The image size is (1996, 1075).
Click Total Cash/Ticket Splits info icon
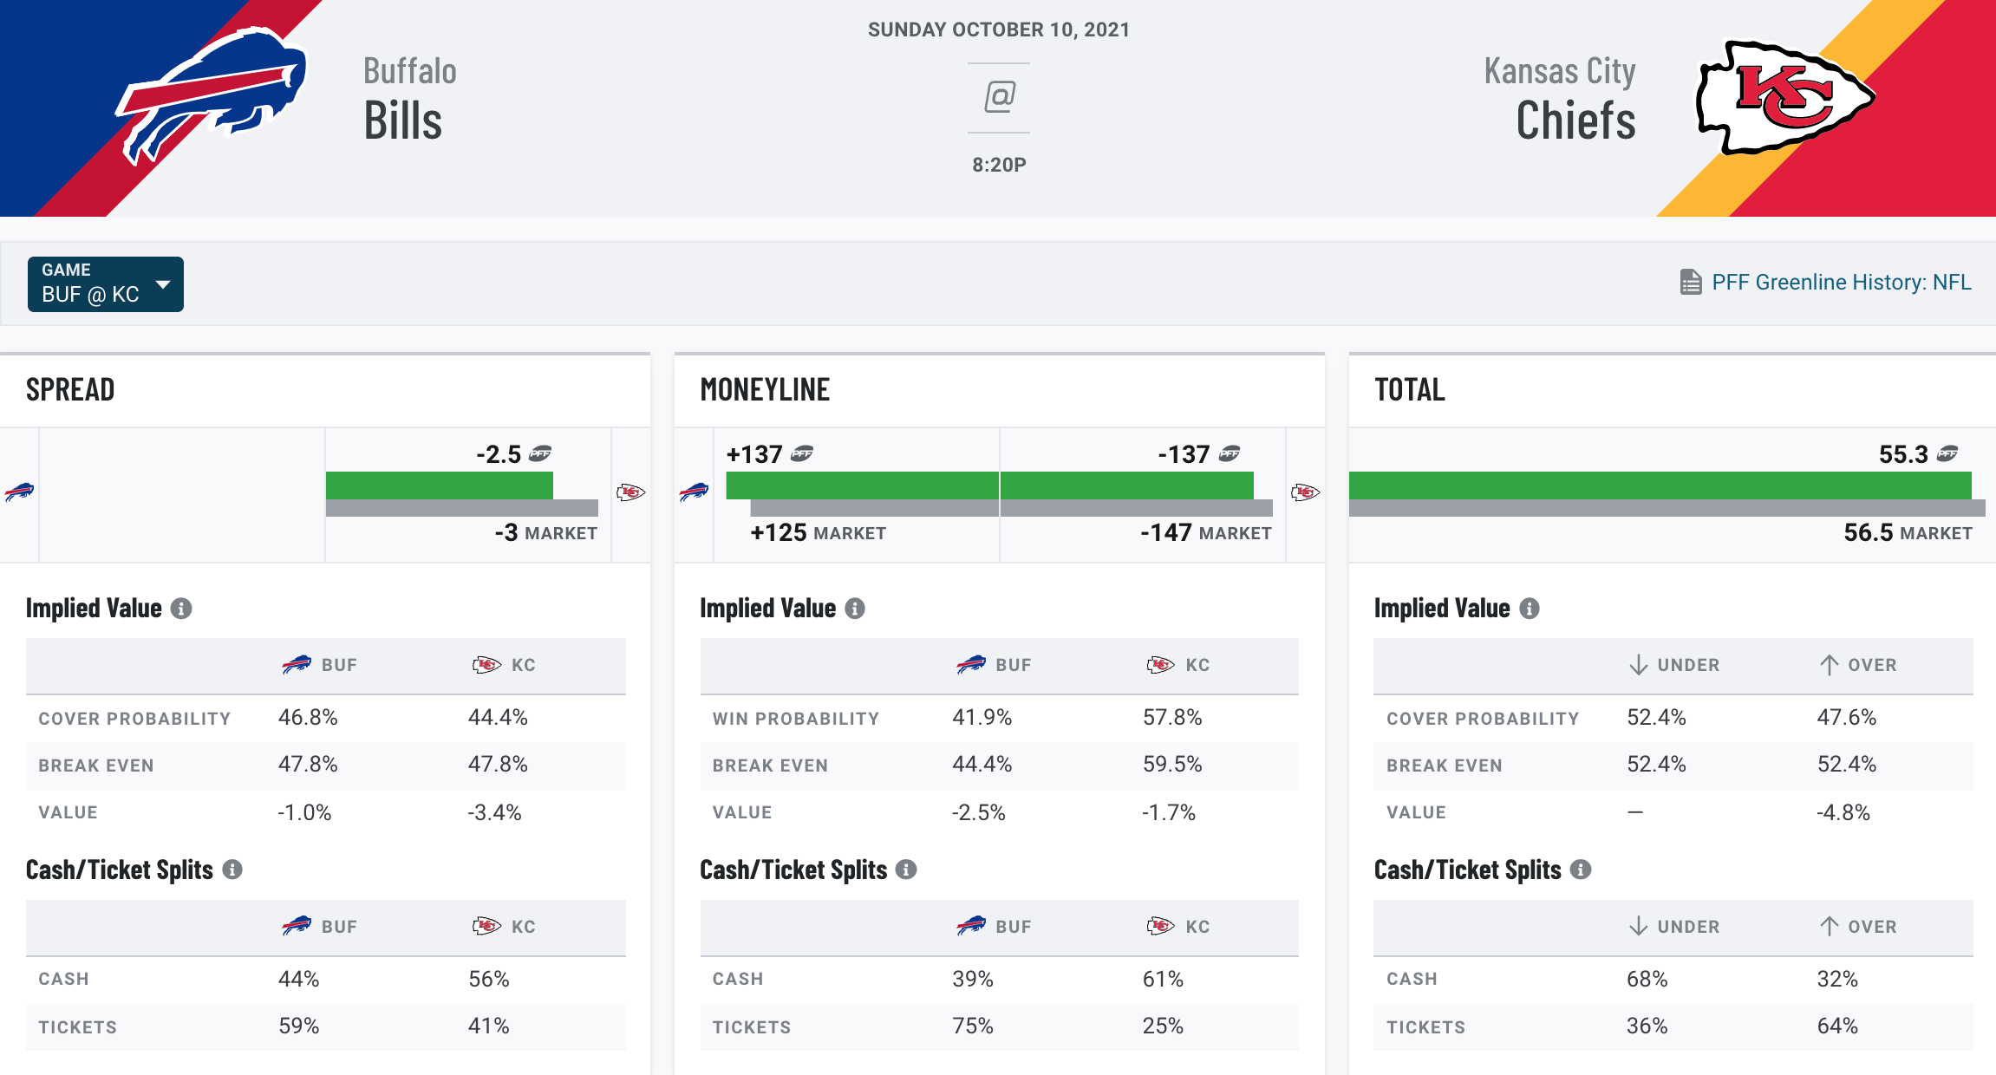click(1581, 870)
